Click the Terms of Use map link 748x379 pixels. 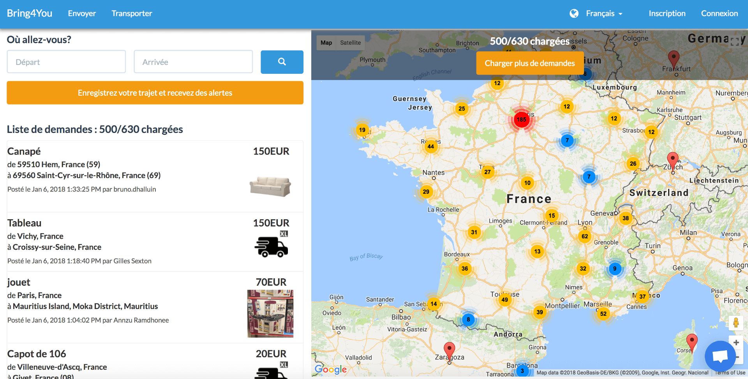(x=730, y=373)
